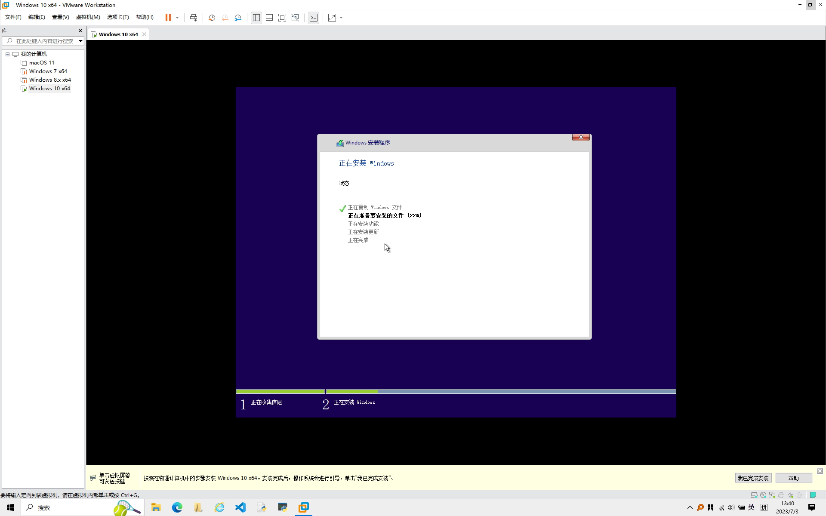Click the VMware Workstation taskbar icon
Viewport: 826px width, 516px height.
click(304, 507)
